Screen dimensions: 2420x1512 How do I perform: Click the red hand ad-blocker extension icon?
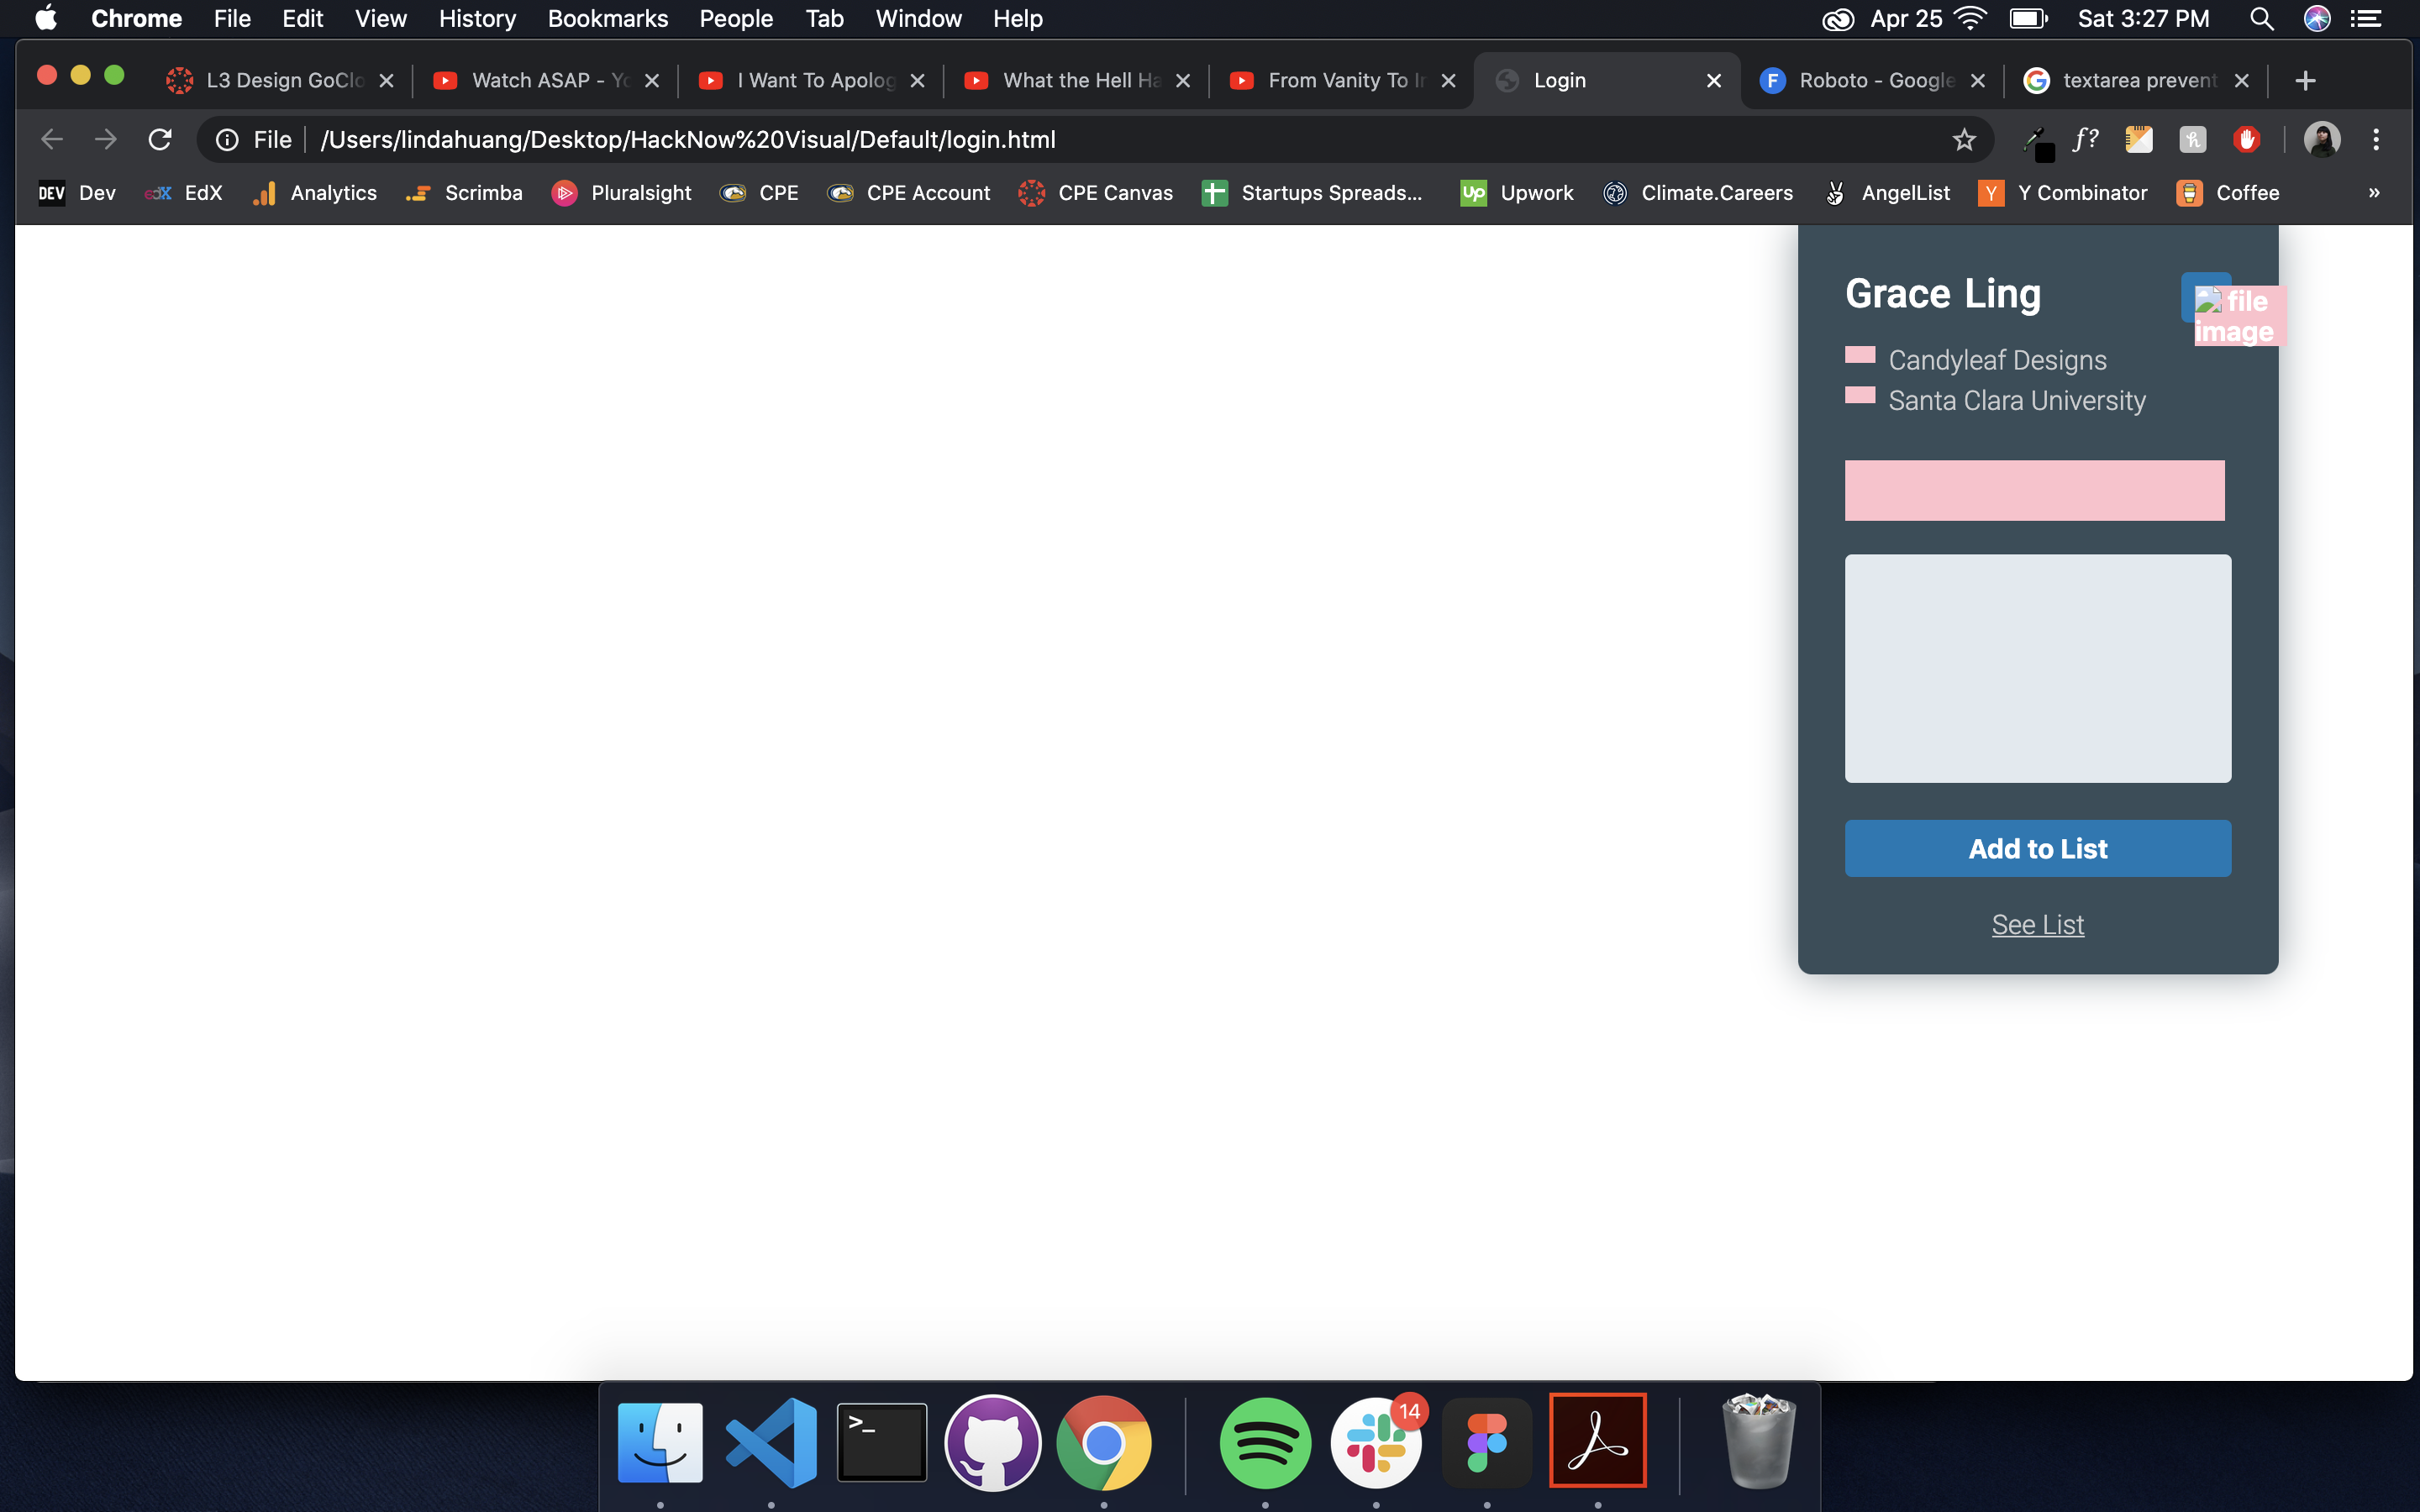click(x=2246, y=140)
